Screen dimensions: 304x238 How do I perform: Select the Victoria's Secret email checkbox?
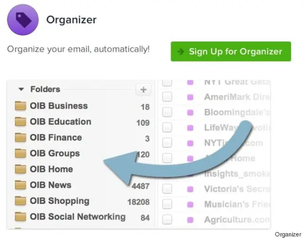pyautogui.click(x=167, y=189)
